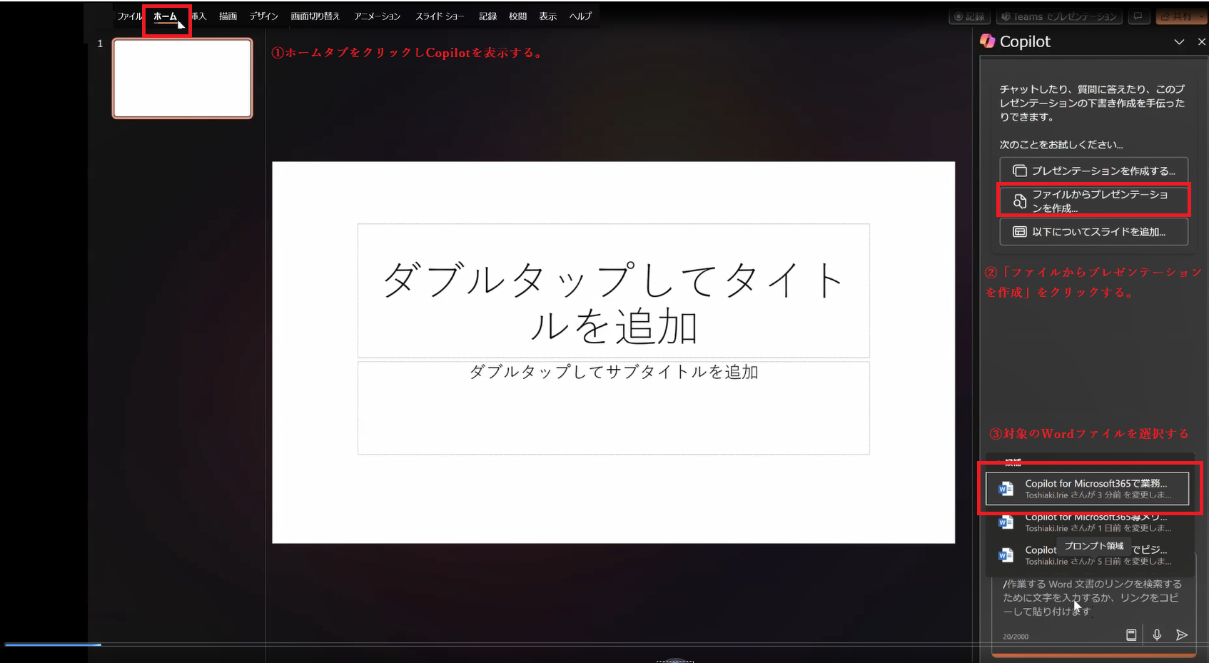Click the send arrow to submit the Copilot prompt
Image resolution: width=1209 pixels, height=663 pixels.
1182,634
